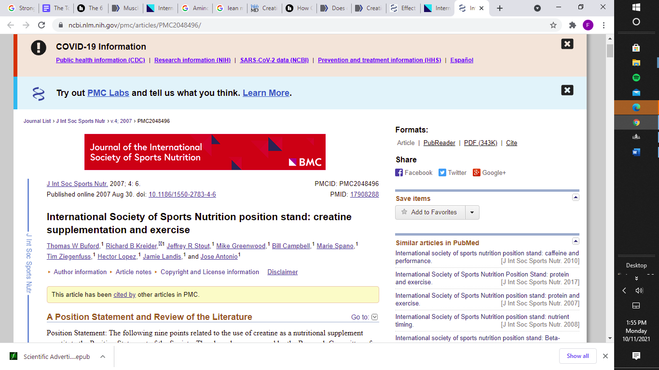Open author Richard B Kreider link

(132, 246)
